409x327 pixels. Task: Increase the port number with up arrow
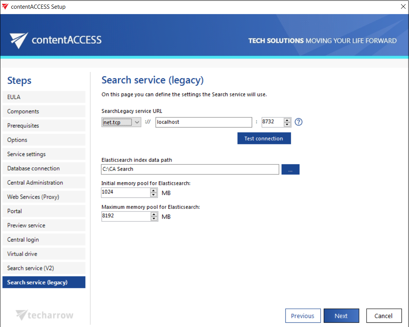pos(287,120)
